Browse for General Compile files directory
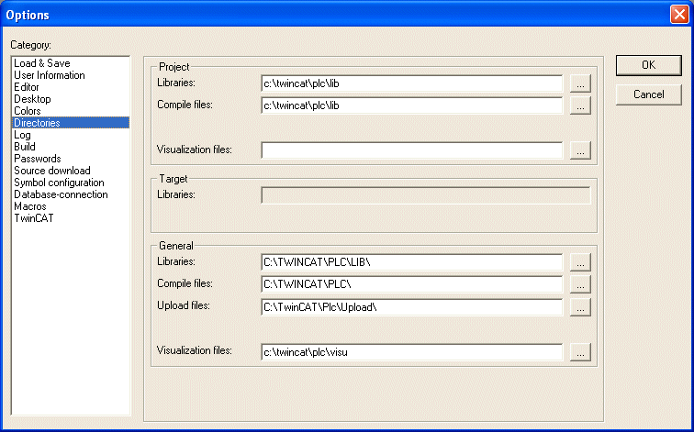The width and height of the screenshot is (694, 432). (x=580, y=284)
